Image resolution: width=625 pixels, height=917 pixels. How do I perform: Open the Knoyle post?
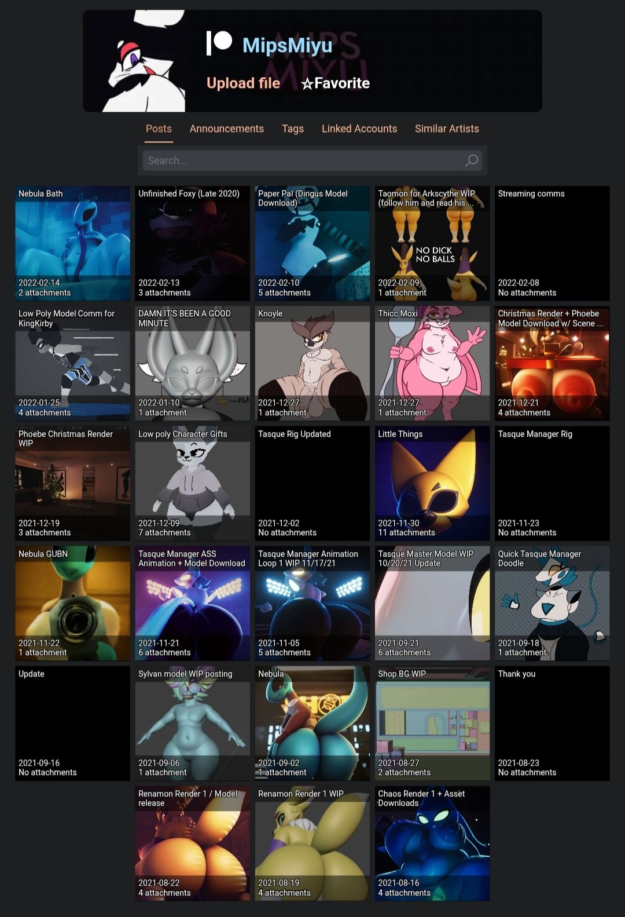pos(312,363)
